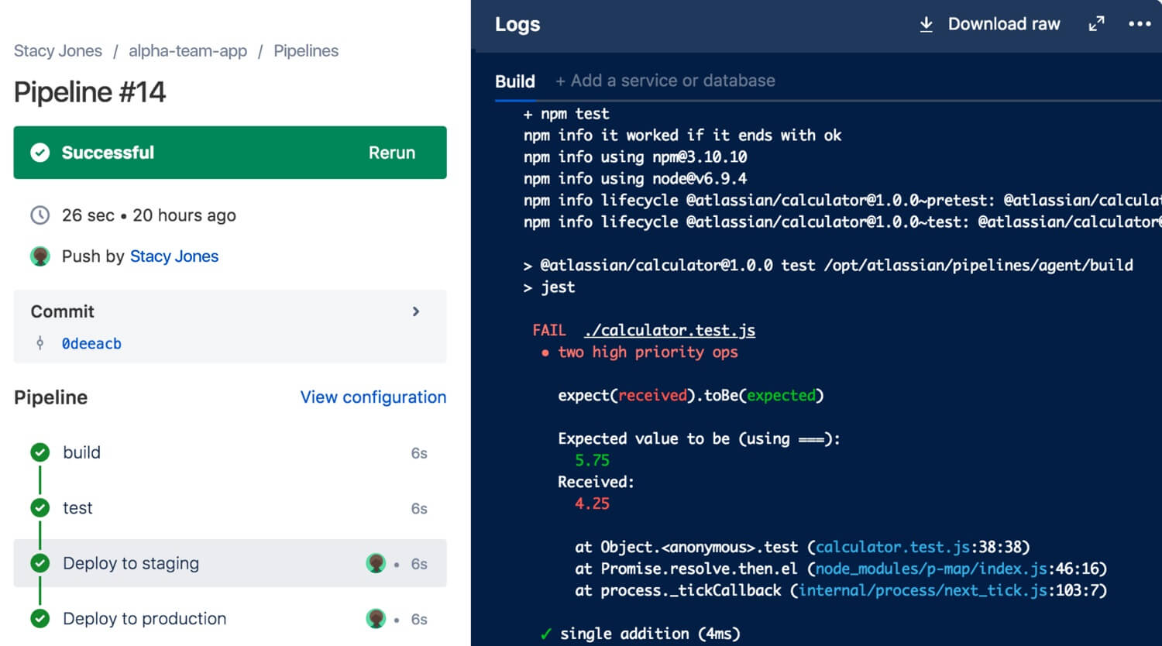
Task: Click the Successful status checkmark icon
Action: pos(40,153)
